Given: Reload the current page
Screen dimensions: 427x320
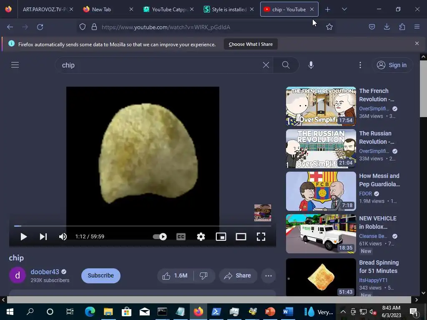Looking at the screenshot, I should pyautogui.click(x=40, y=27).
